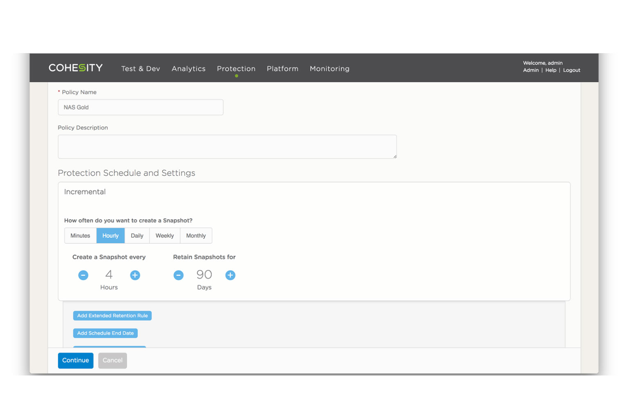
Task: Click the Cohesity logo
Action: click(75, 68)
